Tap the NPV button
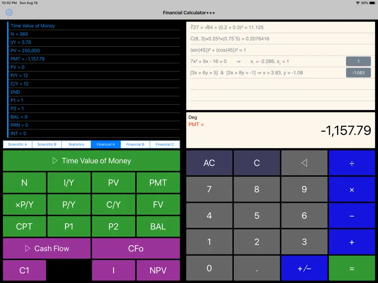 (158, 270)
